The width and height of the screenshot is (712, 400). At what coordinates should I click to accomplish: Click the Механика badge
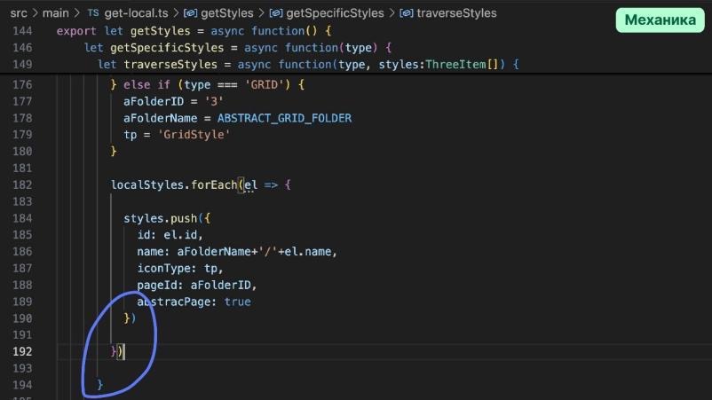[661, 20]
